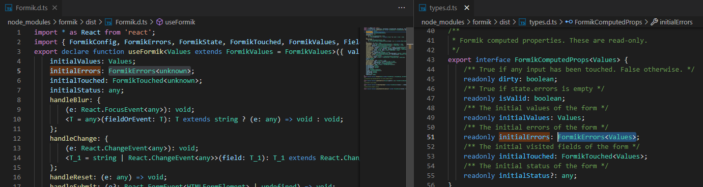
Task: Open the More Actions ellipsis menu
Action: pyautogui.click(x=402, y=8)
